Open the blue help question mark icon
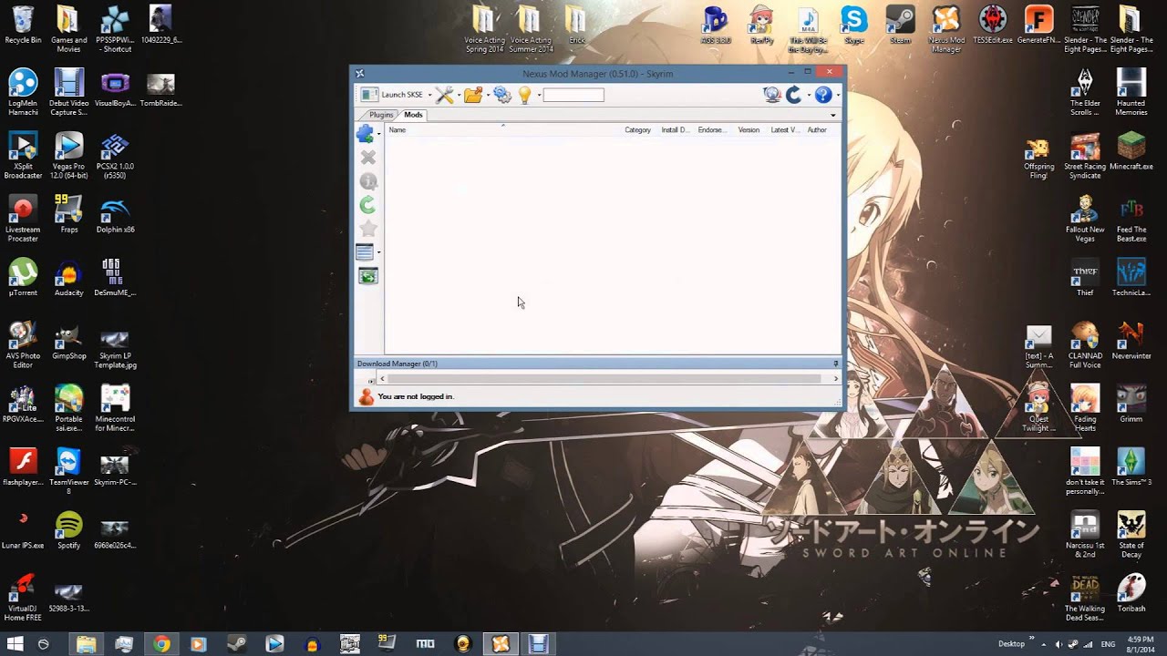This screenshot has height=656, width=1167. tap(823, 95)
